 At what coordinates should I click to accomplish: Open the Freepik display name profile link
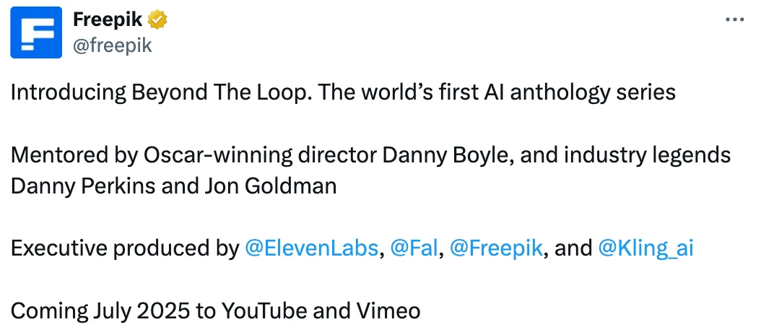point(108,20)
